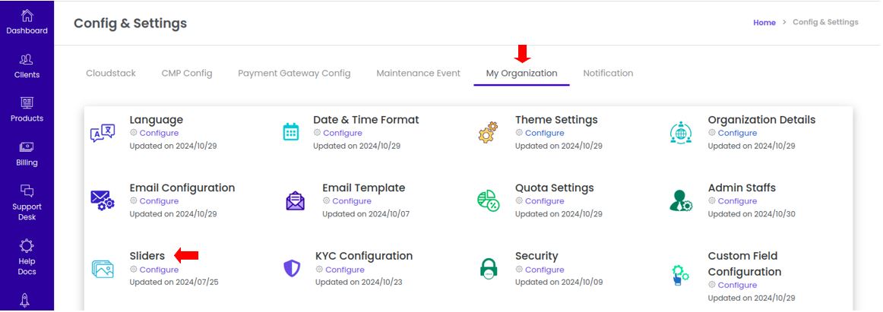Click the Date & Time Format calendar icon
The width and height of the screenshot is (883, 312).
[290, 131]
